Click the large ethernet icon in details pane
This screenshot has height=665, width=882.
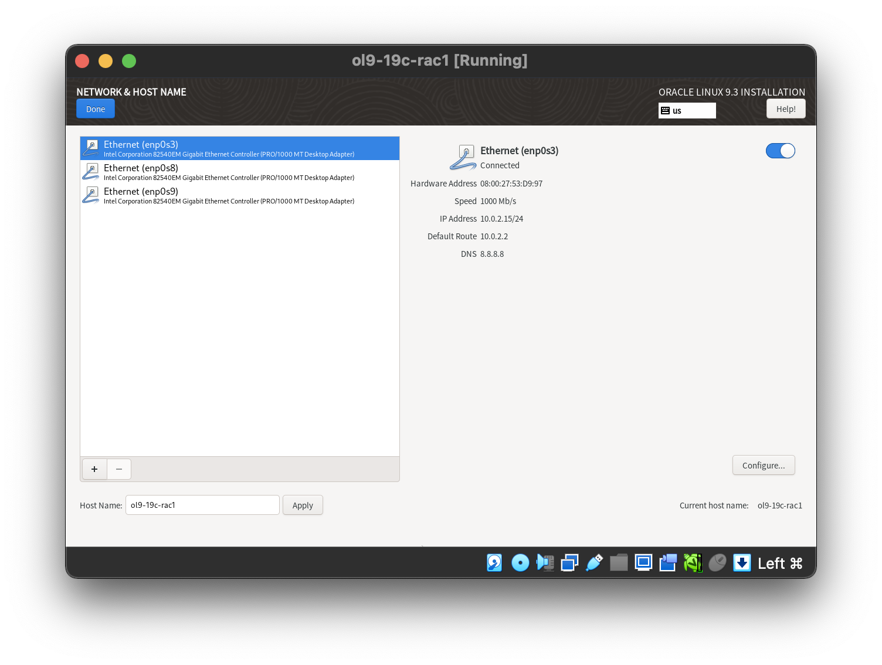[463, 157]
